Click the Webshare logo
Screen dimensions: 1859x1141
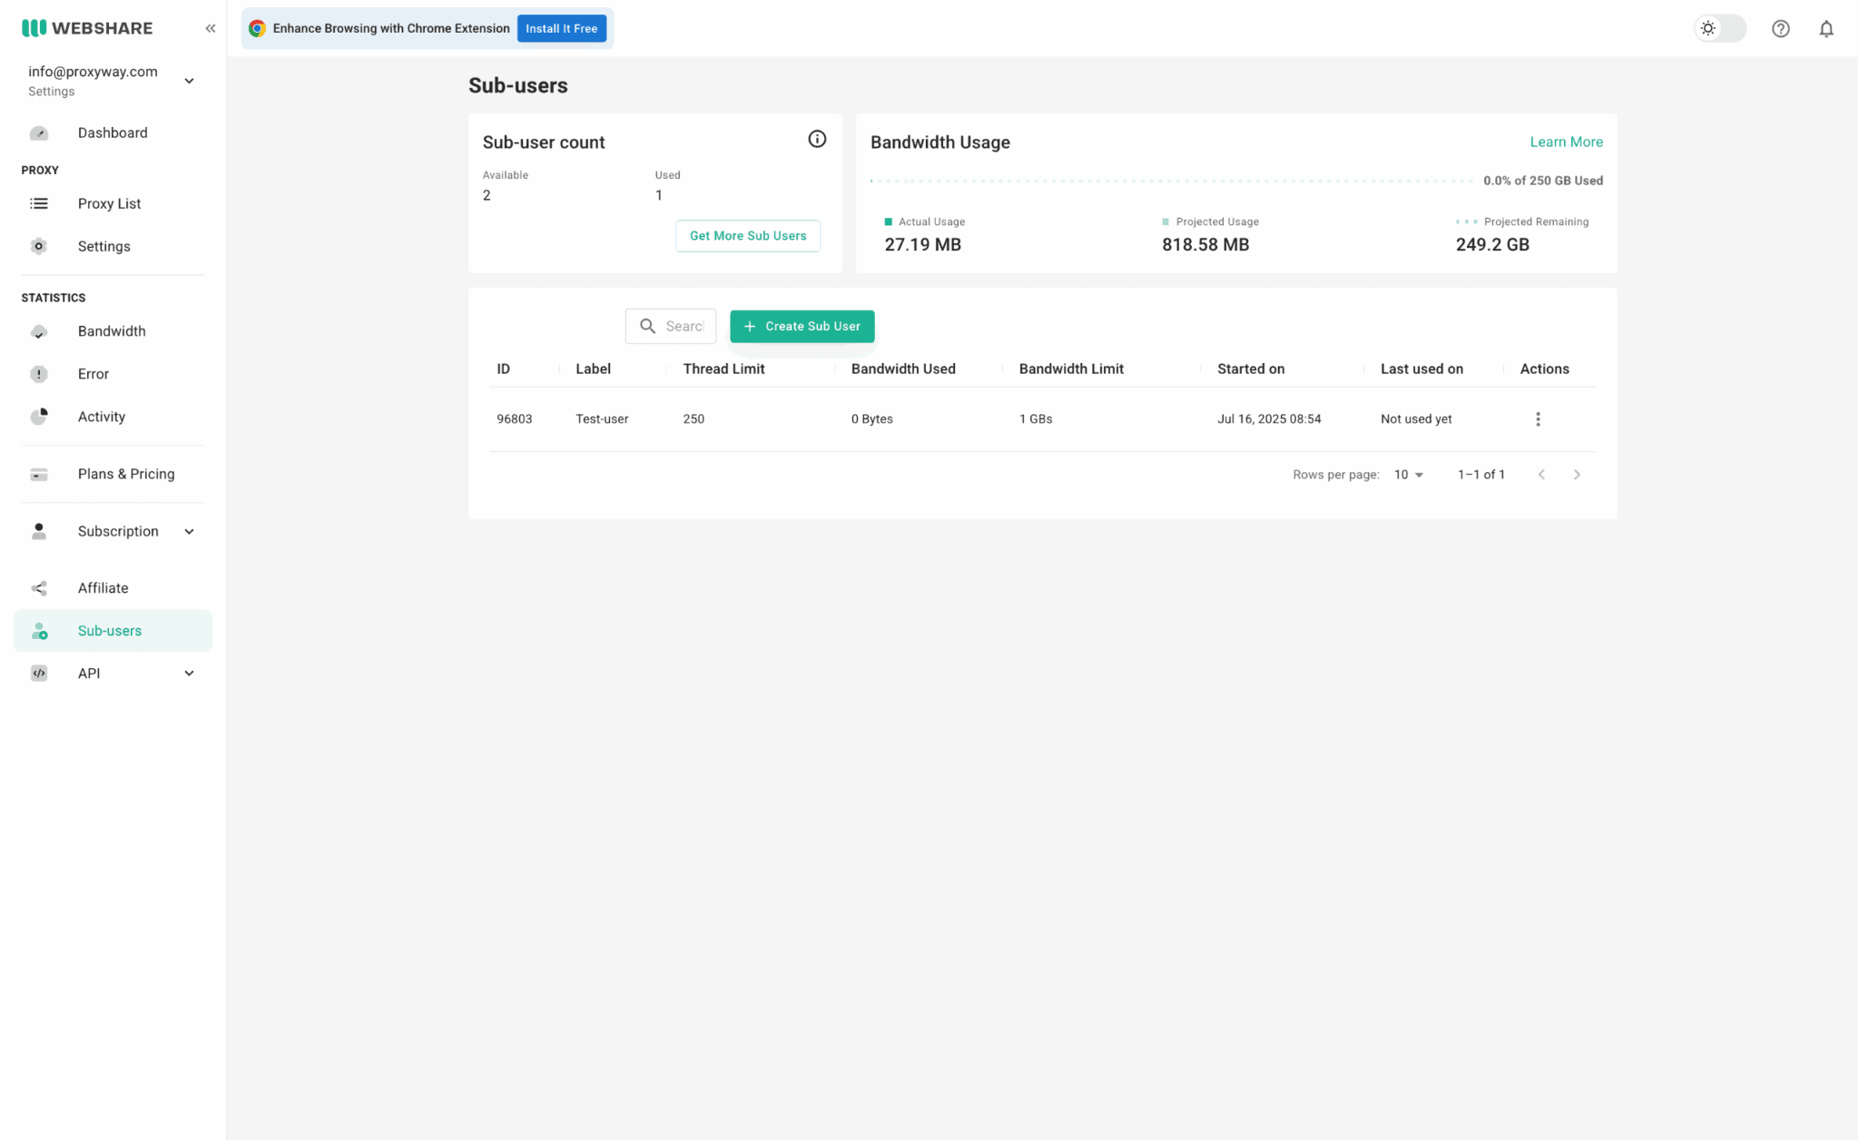[87, 28]
